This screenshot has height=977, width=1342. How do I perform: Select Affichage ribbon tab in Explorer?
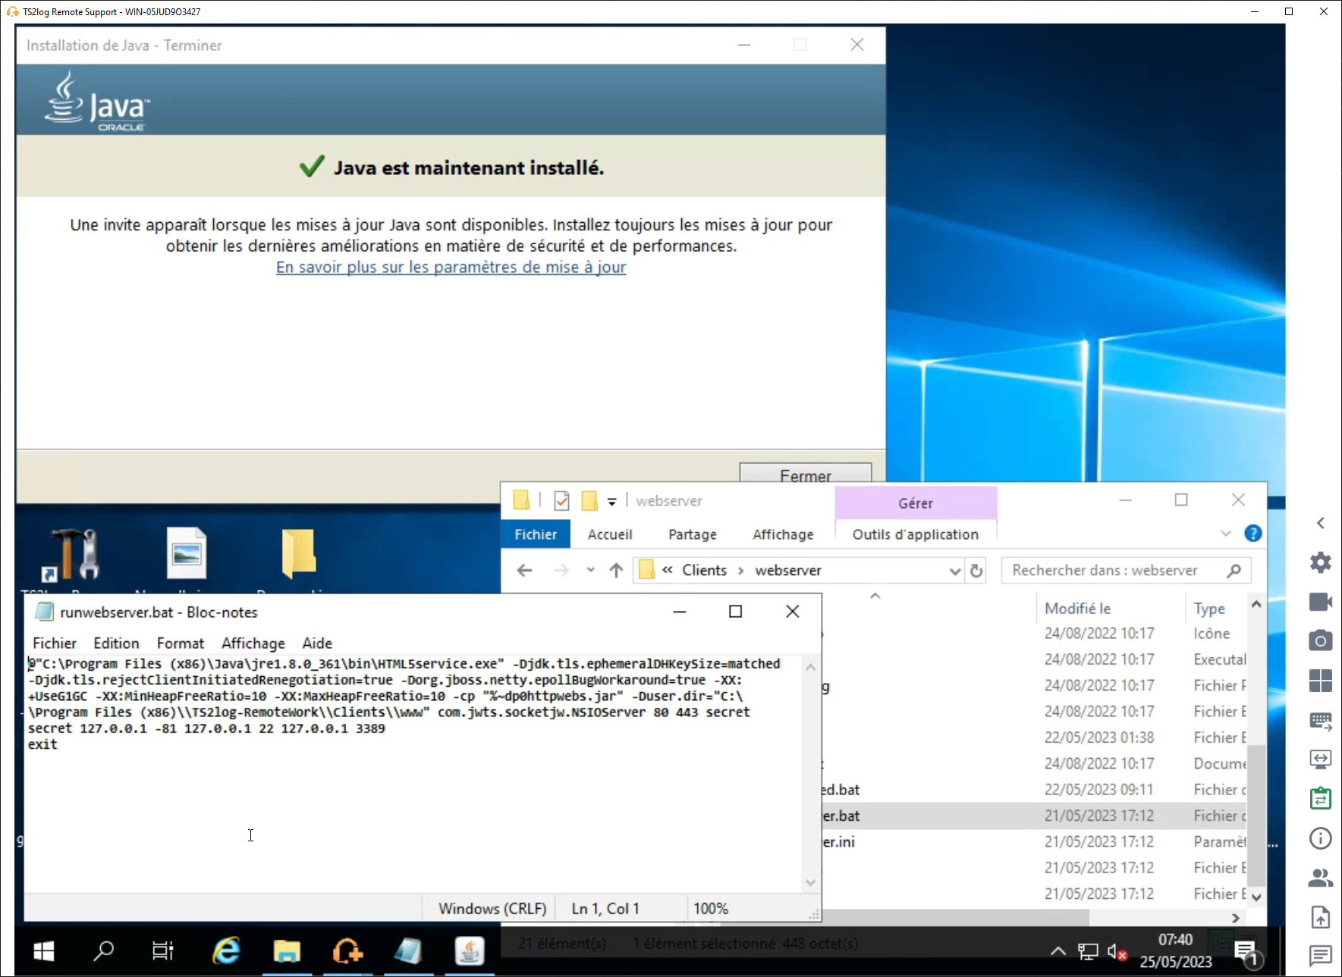coord(783,534)
